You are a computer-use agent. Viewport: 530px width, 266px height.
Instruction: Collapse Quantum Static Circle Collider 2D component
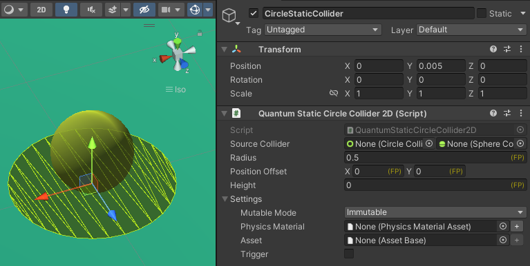[x=224, y=114]
